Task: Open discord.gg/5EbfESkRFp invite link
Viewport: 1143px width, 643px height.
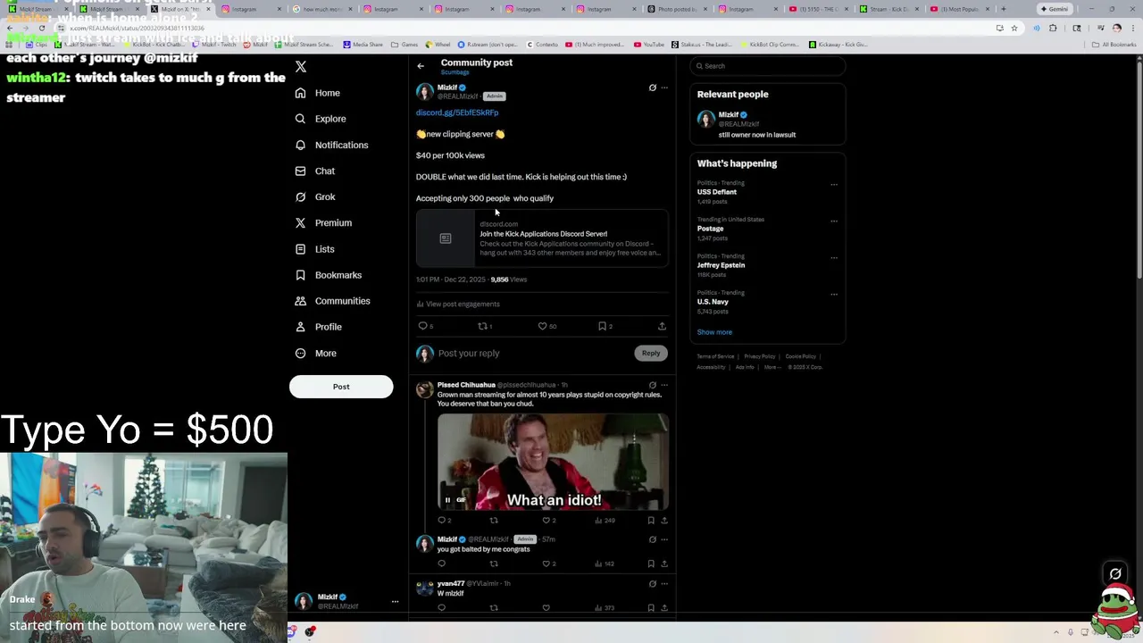Action: tap(457, 113)
